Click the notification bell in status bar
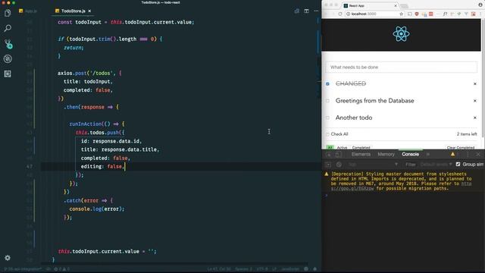Image resolution: width=485 pixels, height=273 pixels. [315, 269]
